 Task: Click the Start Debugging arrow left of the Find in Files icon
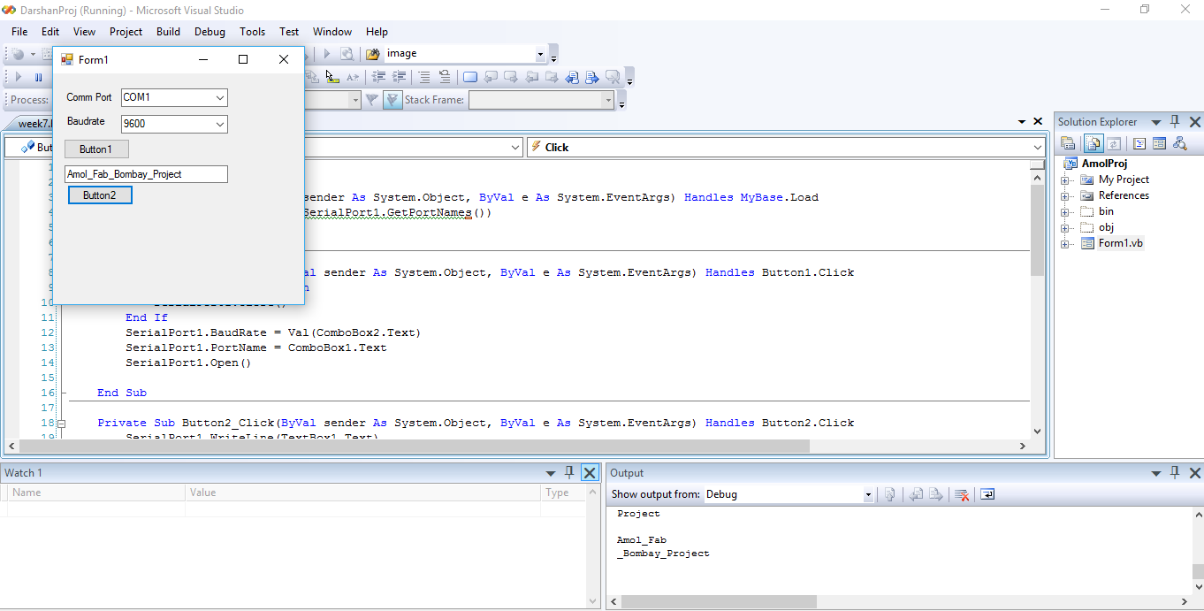point(326,54)
